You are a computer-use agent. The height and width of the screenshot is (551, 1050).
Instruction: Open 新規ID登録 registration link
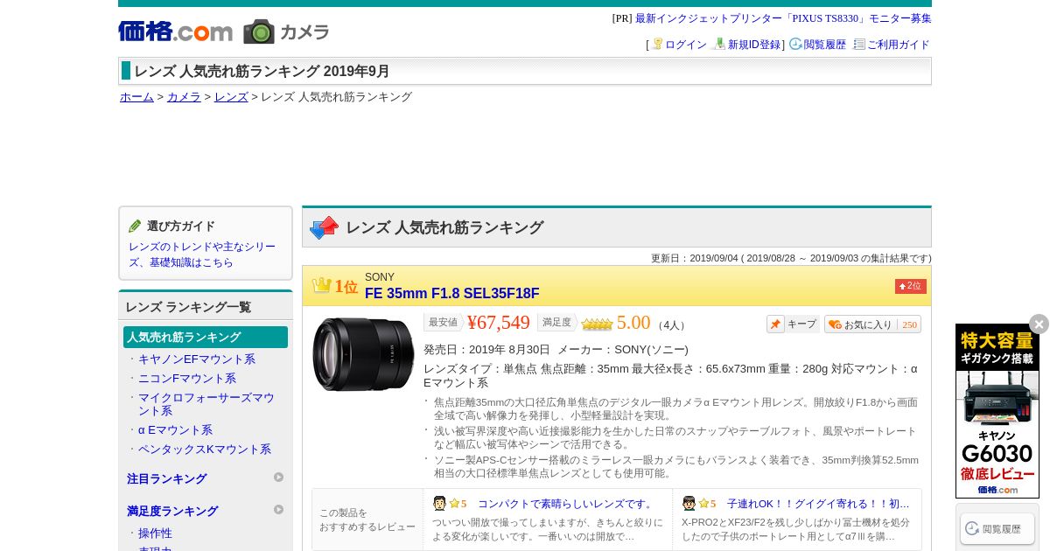pyautogui.click(x=754, y=45)
